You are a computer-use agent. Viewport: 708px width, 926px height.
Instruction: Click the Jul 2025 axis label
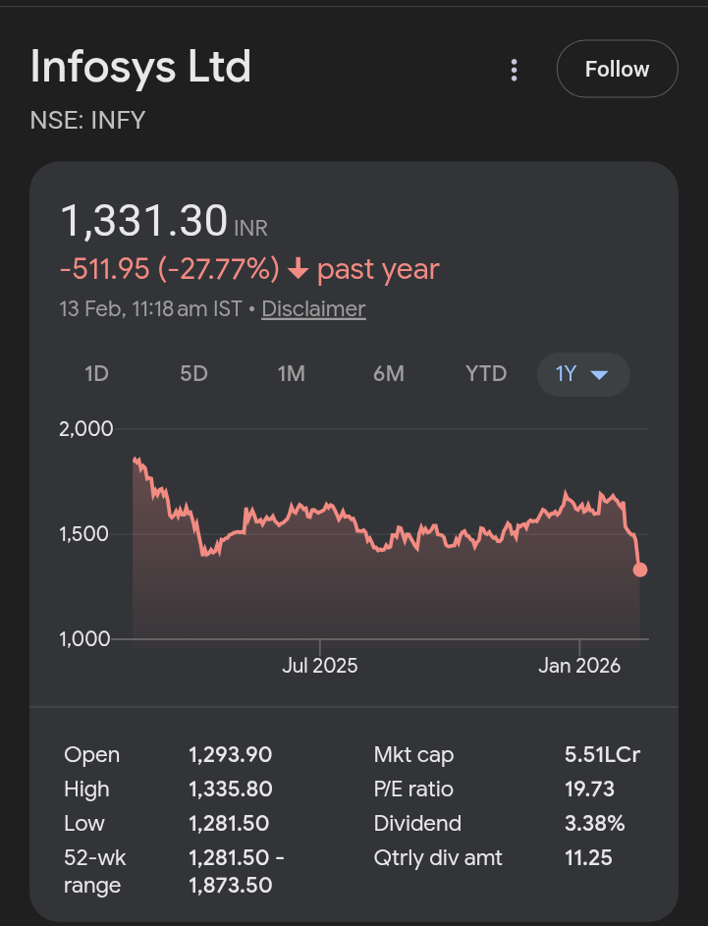pyautogui.click(x=320, y=666)
